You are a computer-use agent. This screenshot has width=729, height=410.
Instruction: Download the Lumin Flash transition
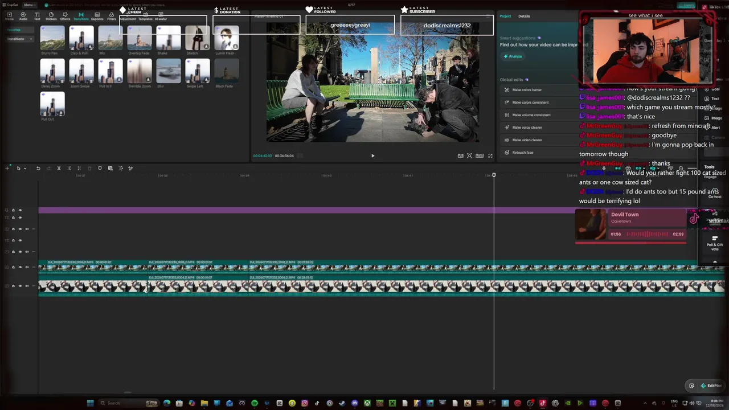pos(235,47)
